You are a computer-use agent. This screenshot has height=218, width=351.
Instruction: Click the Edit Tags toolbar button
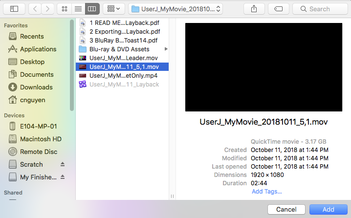(279, 9)
